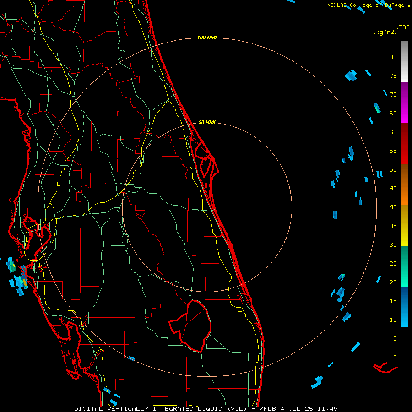
Task: Click the orange-brown segment of the color bar
Action: coord(404,184)
